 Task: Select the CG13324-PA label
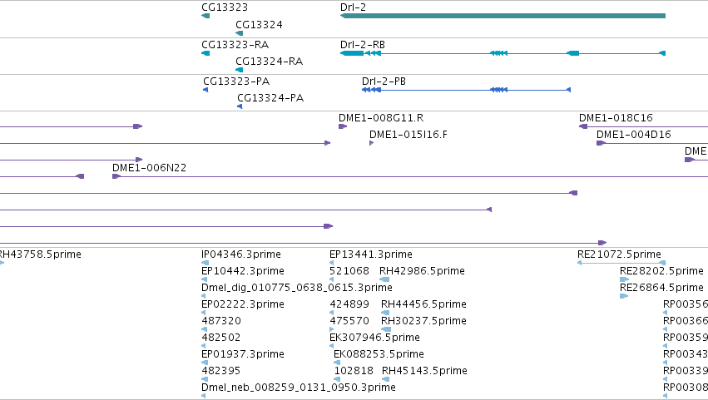pos(270,98)
